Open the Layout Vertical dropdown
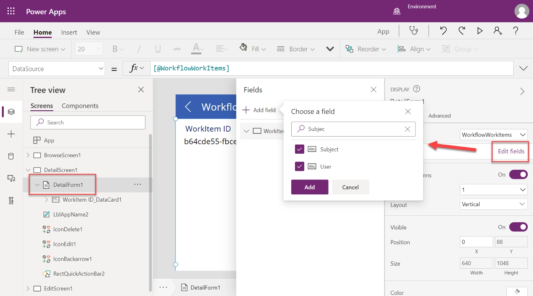Screen dimensions: 533x296 click(x=494, y=204)
